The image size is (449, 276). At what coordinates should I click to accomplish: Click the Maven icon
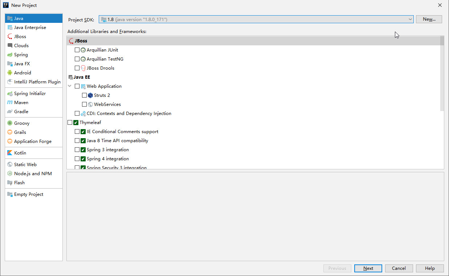[x=10, y=102]
